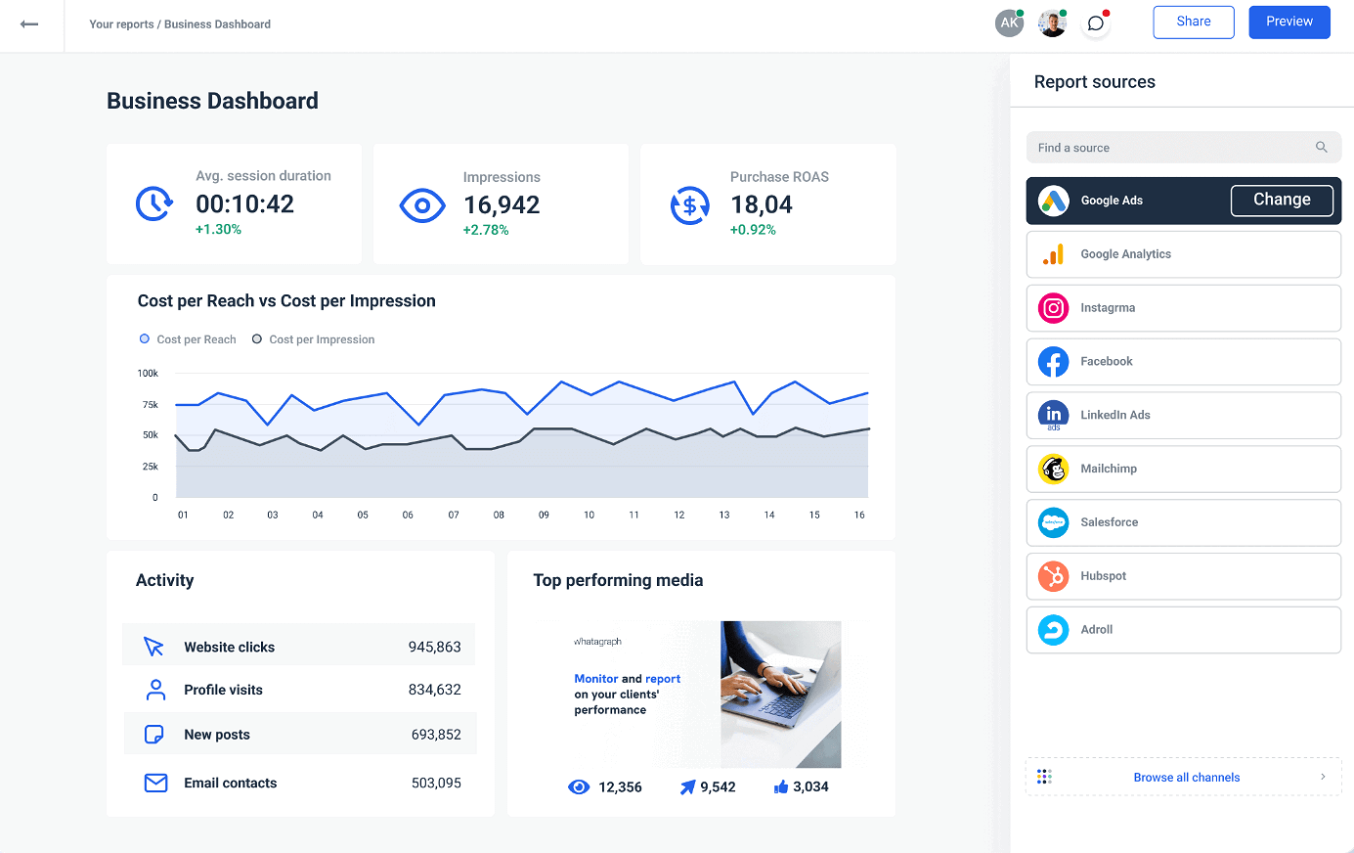The height and width of the screenshot is (853, 1354).
Task: Click the back arrow in top bar
Action: pos(29,22)
